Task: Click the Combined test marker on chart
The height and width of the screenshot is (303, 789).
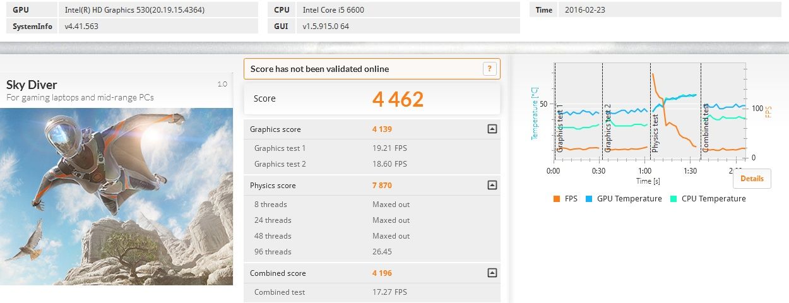Action: coord(706,127)
